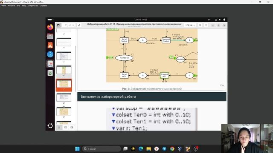Show thumbnails view in sidebar bottom bar
The width and height of the screenshot is (273, 153).
tap(59, 127)
